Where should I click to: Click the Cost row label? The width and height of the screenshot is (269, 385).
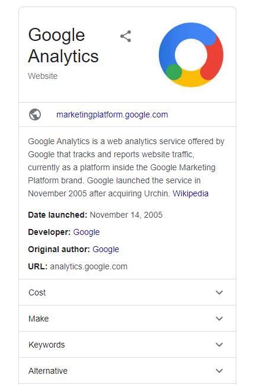(x=37, y=292)
